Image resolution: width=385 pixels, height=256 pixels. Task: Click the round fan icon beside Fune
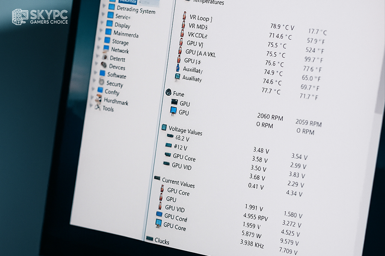(168, 92)
